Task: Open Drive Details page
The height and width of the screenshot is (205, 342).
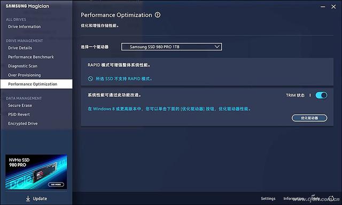Action: [x=20, y=48]
